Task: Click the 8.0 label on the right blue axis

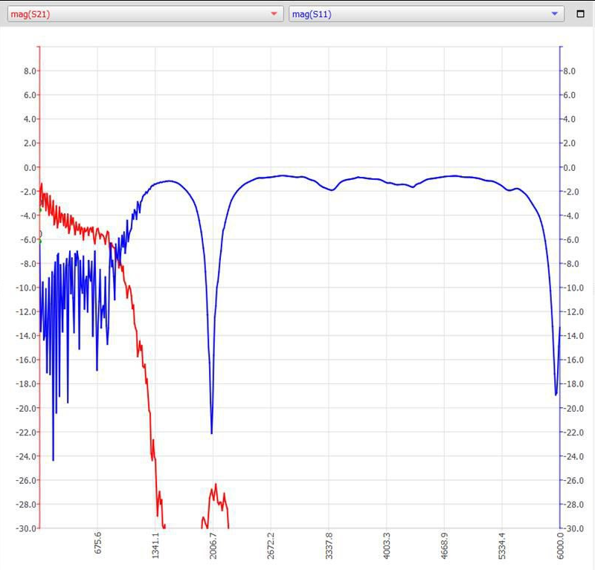Action: [x=569, y=71]
